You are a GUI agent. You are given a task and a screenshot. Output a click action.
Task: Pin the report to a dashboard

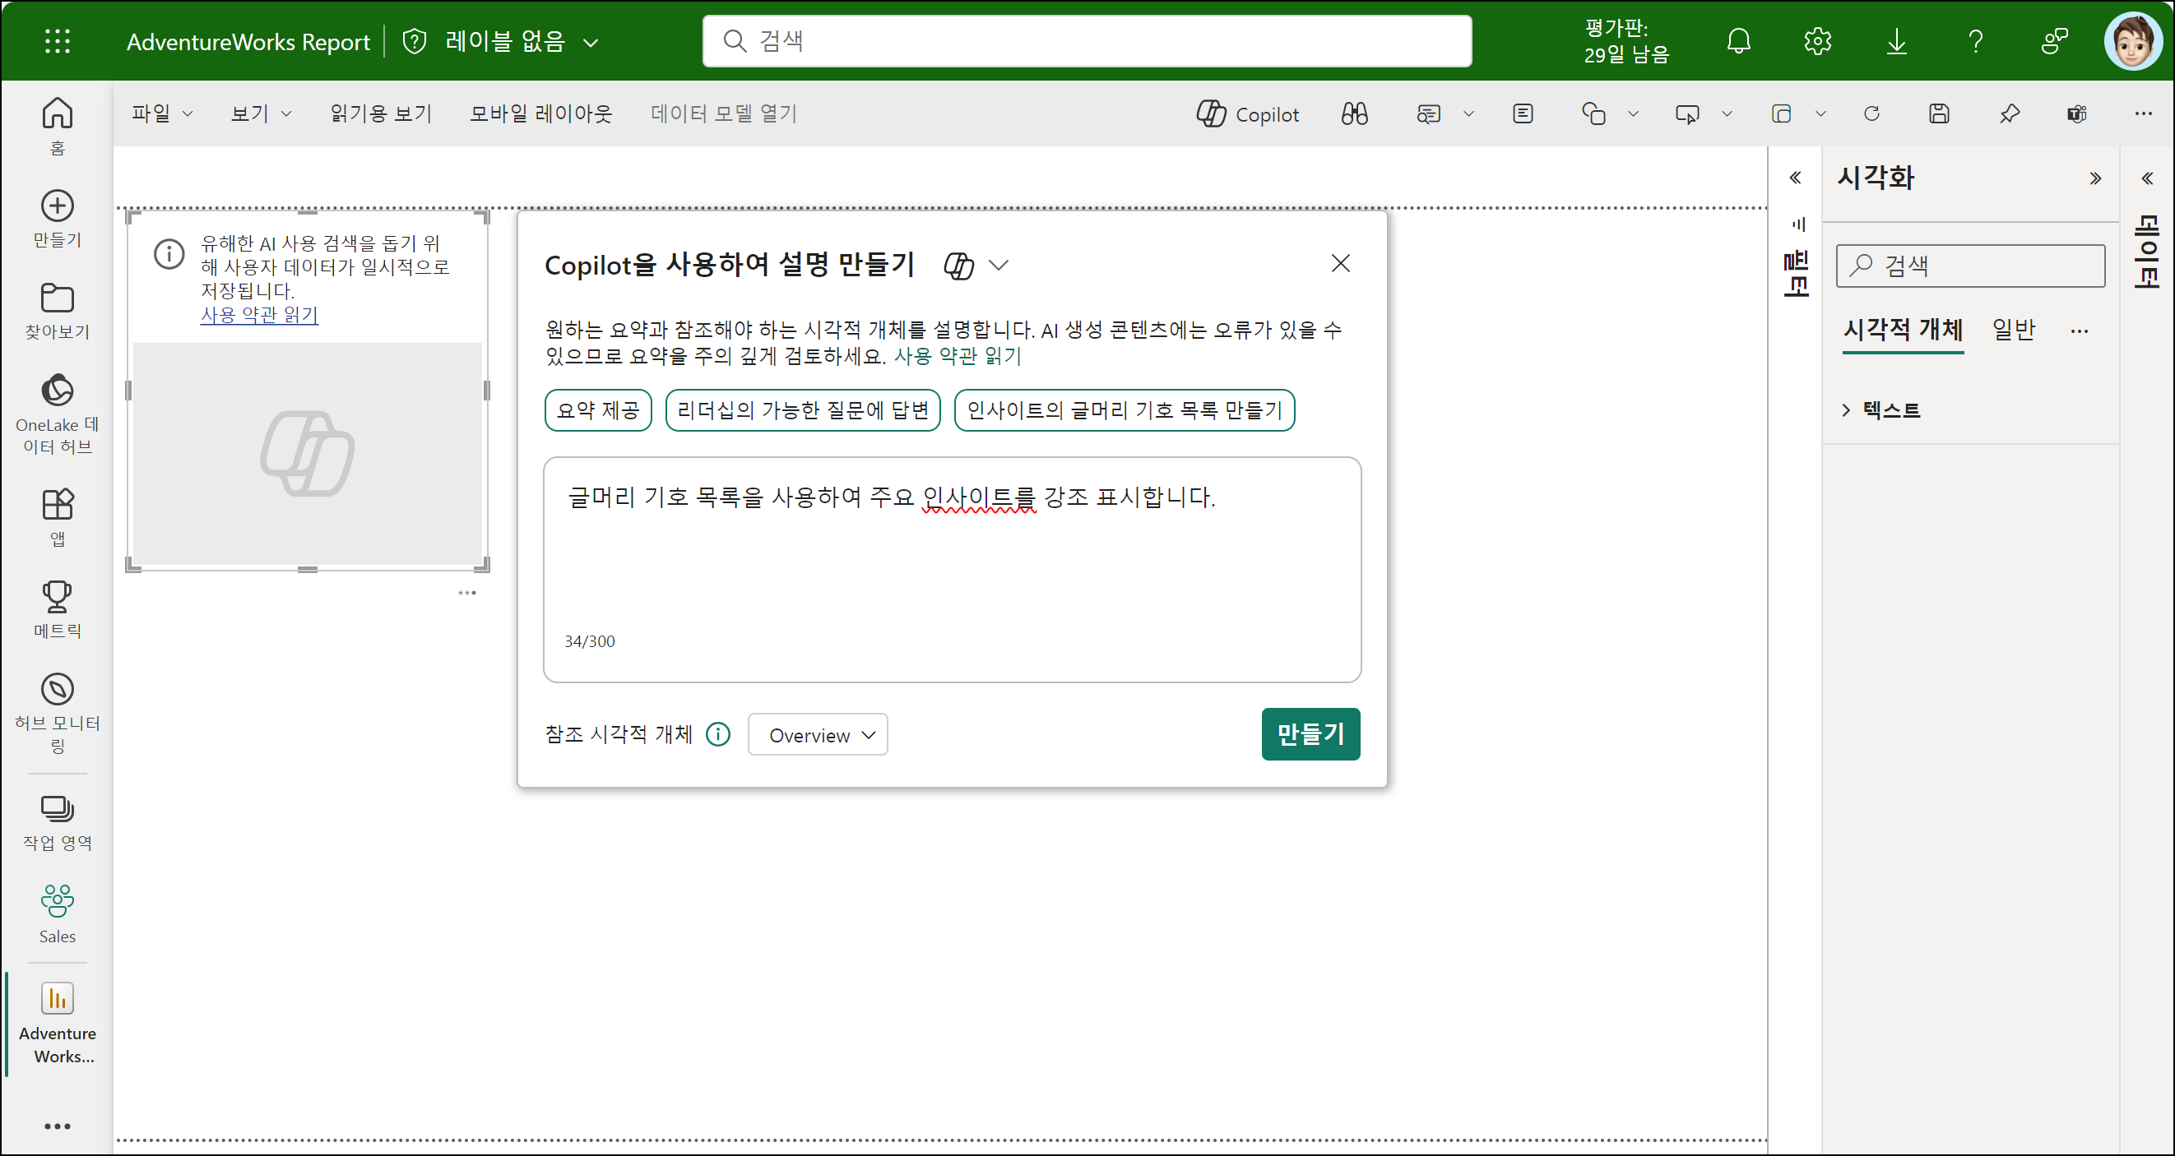pyautogui.click(x=2009, y=114)
